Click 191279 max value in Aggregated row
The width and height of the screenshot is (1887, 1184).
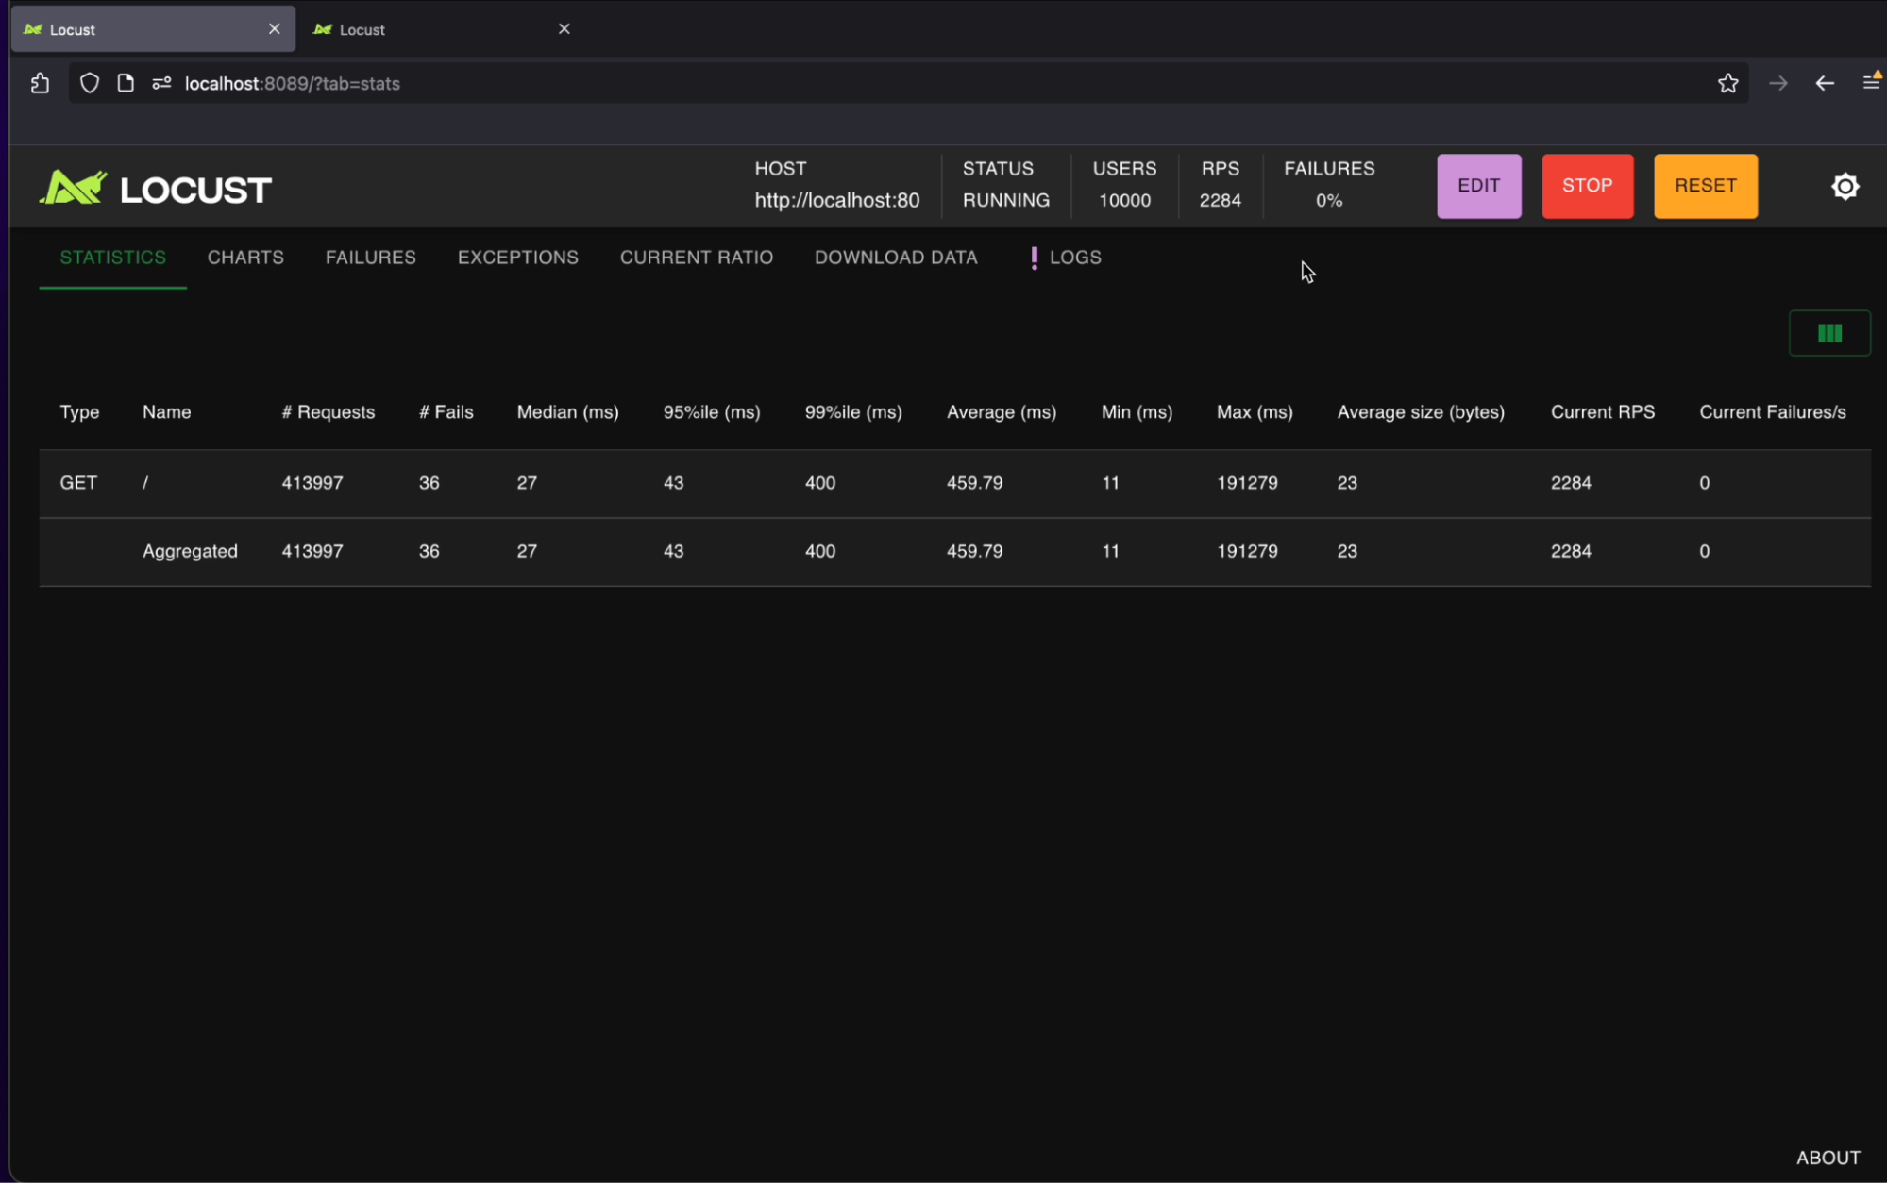click(x=1247, y=551)
